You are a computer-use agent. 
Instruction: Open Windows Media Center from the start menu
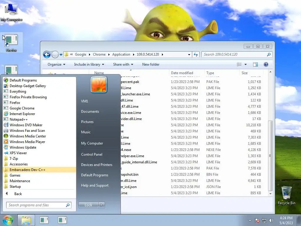(28, 136)
